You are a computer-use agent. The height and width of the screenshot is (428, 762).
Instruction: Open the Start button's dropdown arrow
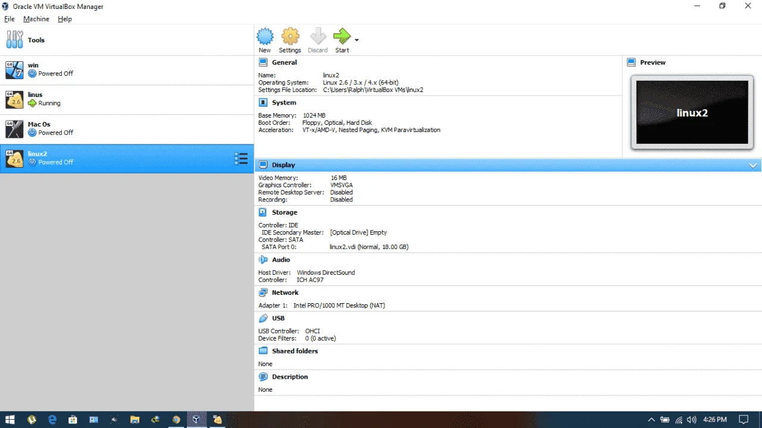357,40
